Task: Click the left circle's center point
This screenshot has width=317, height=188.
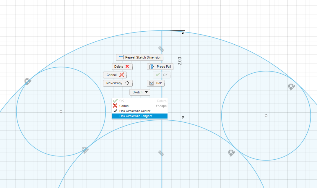Action: click(x=61, y=111)
